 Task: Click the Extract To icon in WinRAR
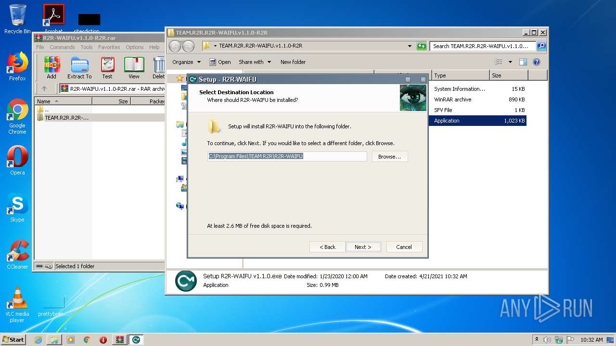coord(79,68)
